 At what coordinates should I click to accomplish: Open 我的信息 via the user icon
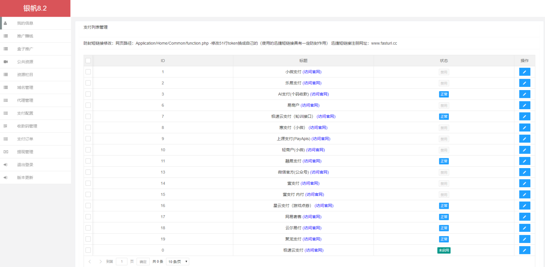pyautogui.click(x=5, y=23)
